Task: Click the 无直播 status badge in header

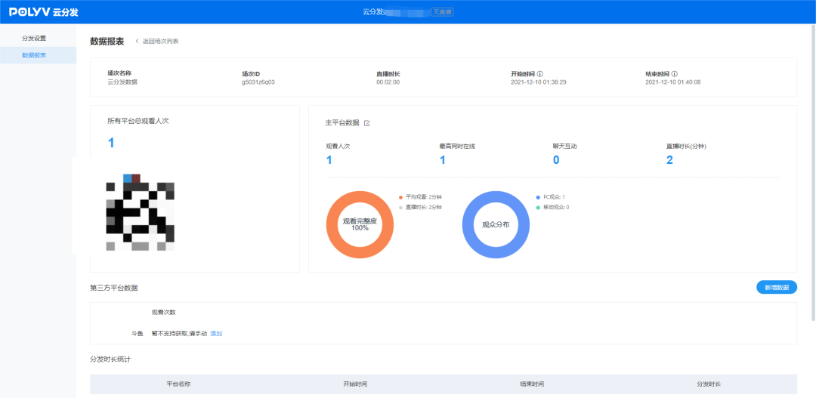Action: (442, 12)
